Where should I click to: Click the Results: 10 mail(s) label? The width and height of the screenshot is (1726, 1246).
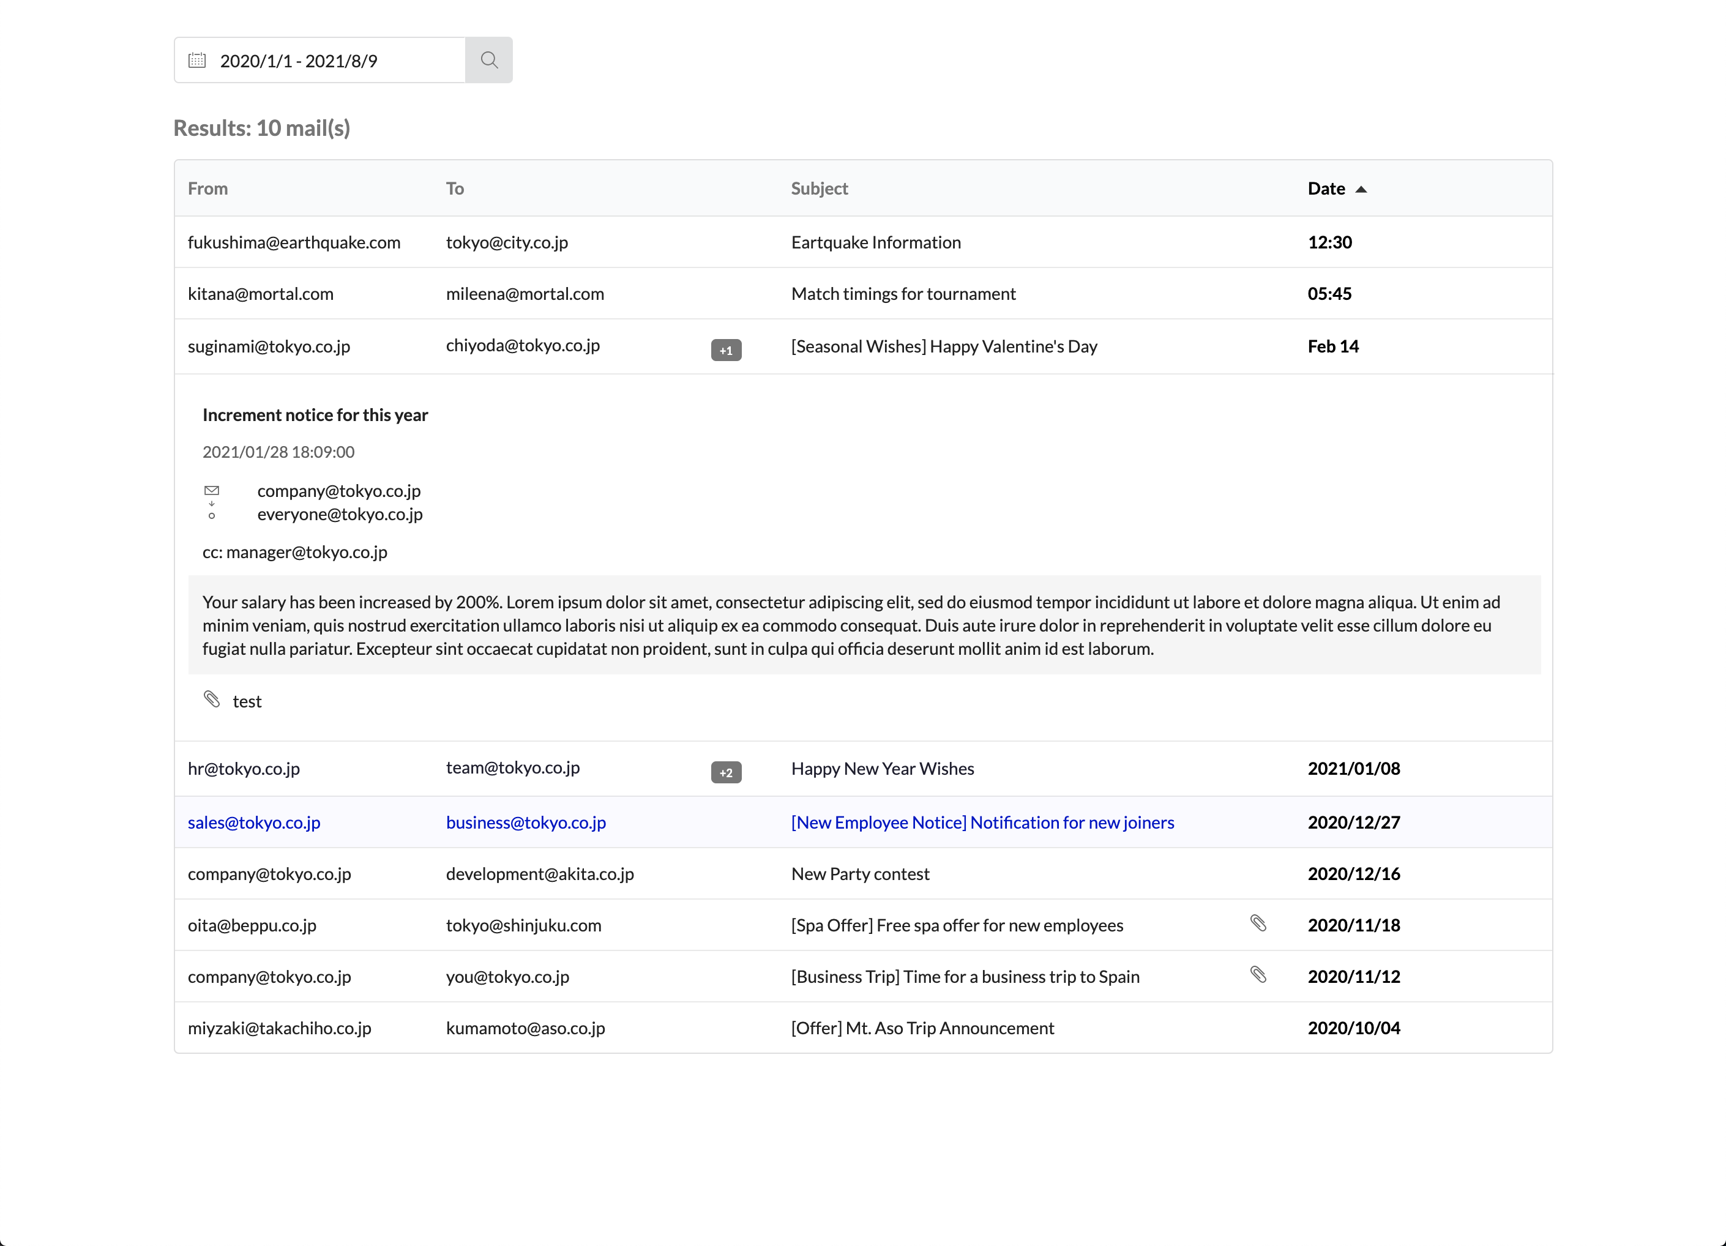point(262,128)
